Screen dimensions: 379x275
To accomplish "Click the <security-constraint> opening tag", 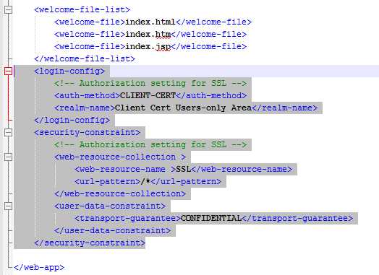I will pyautogui.click(x=88, y=132).
